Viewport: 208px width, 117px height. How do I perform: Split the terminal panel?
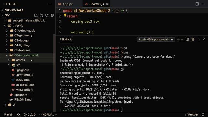187,39
